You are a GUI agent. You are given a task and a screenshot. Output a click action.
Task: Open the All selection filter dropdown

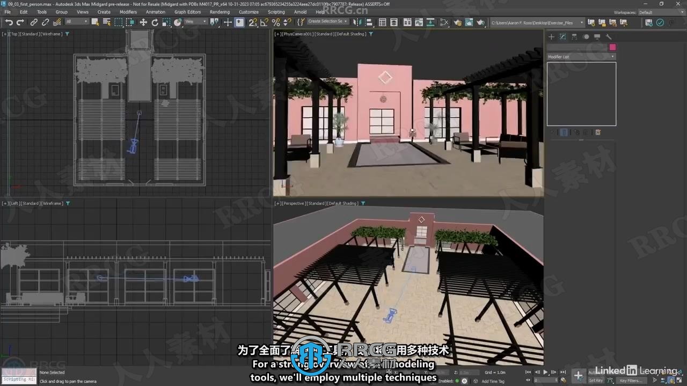click(x=77, y=22)
